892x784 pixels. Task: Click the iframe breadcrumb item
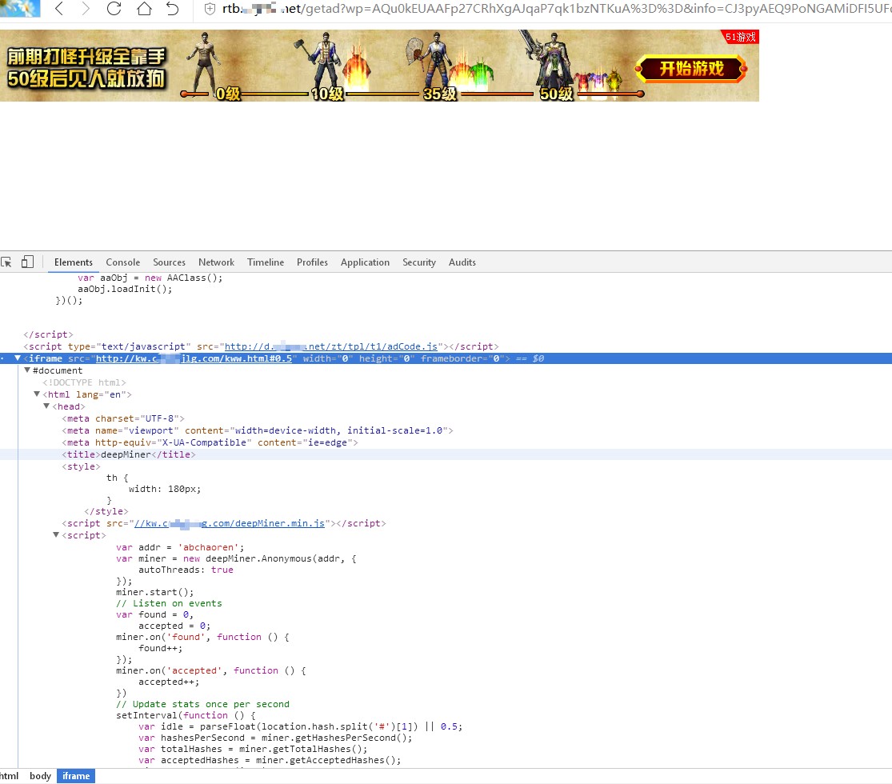tap(76, 776)
